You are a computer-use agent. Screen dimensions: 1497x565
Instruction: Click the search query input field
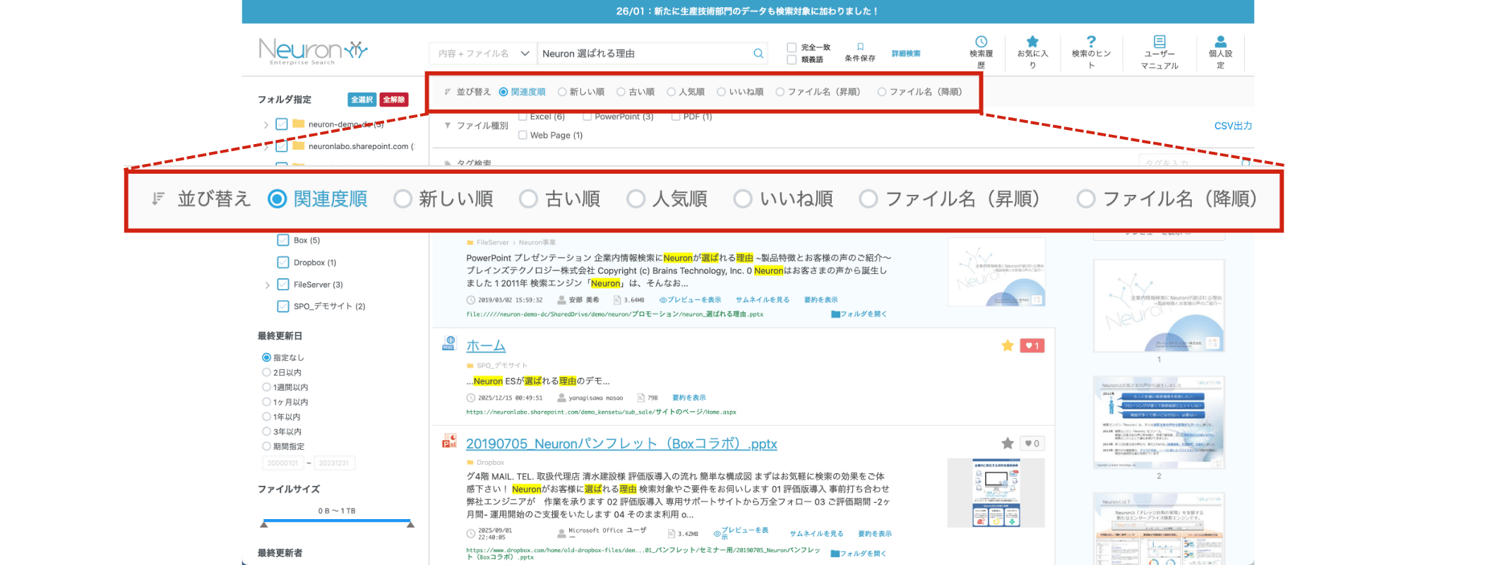645,54
